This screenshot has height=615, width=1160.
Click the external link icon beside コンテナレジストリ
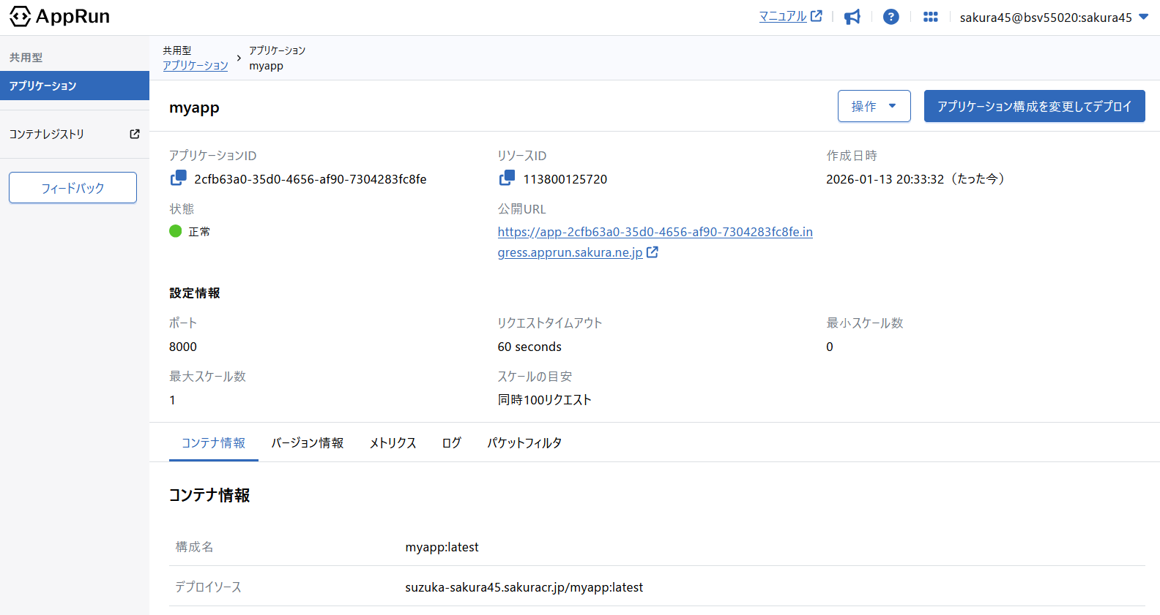(x=135, y=134)
